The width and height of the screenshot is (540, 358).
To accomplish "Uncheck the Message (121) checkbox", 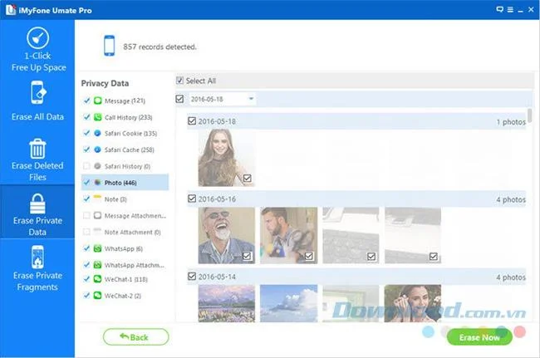I will point(86,101).
